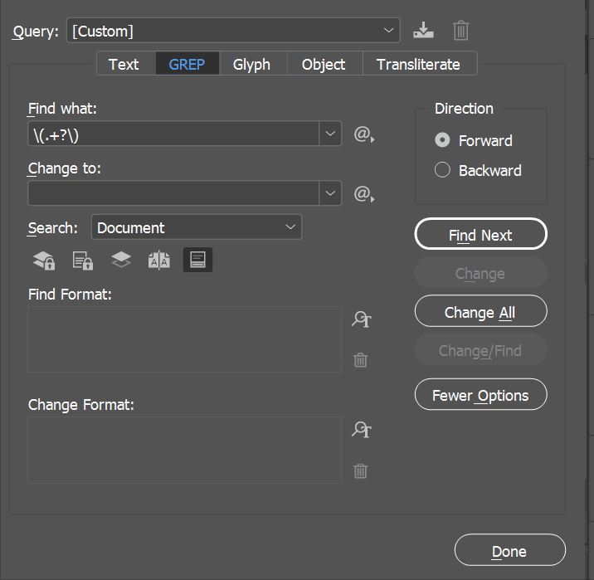Click the Delete Query trash icon
Screen dimensions: 594x580
461,31
